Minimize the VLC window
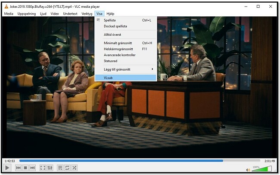Viewport: 280px width, 175px height. pyautogui.click(x=246, y=6)
